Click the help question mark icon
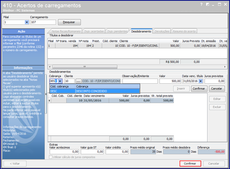The height and width of the screenshot is (169, 230). (x=202, y=5)
